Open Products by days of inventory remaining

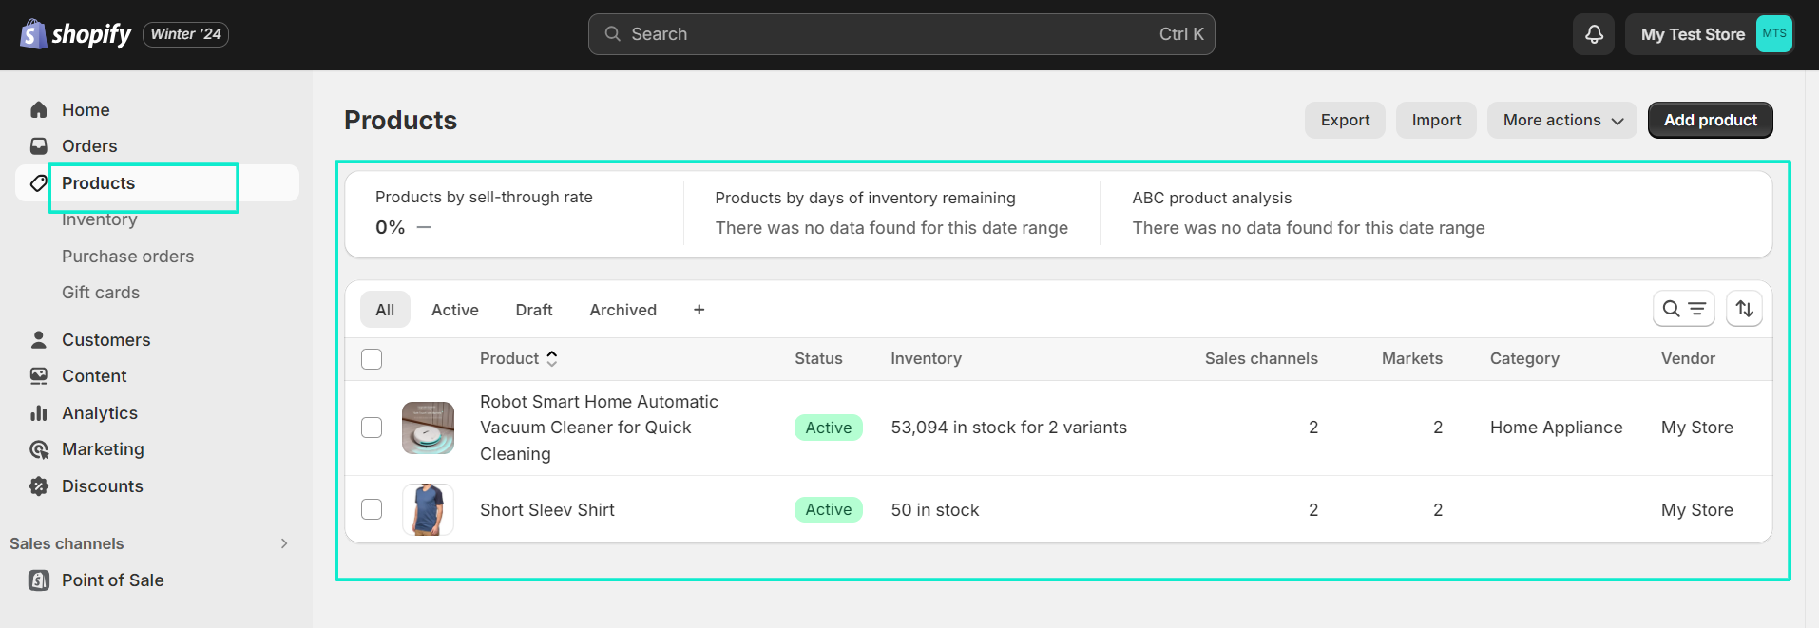click(865, 198)
